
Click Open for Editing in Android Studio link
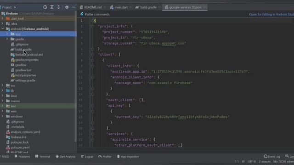click(271, 14)
